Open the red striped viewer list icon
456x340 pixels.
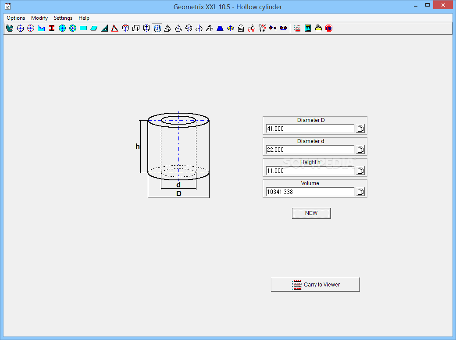[x=297, y=28]
